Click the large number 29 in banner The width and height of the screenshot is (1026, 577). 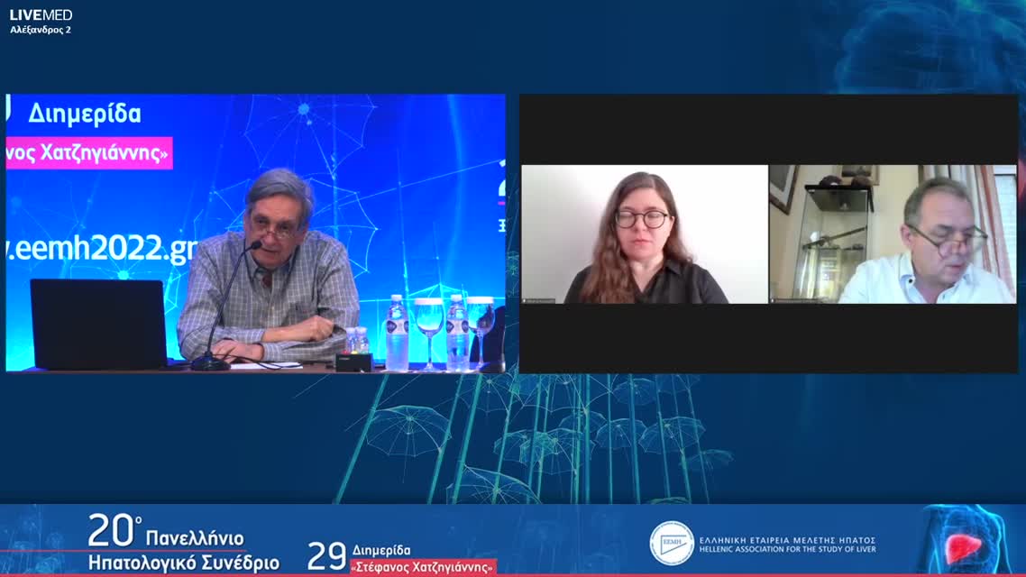[x=326, y=556]
